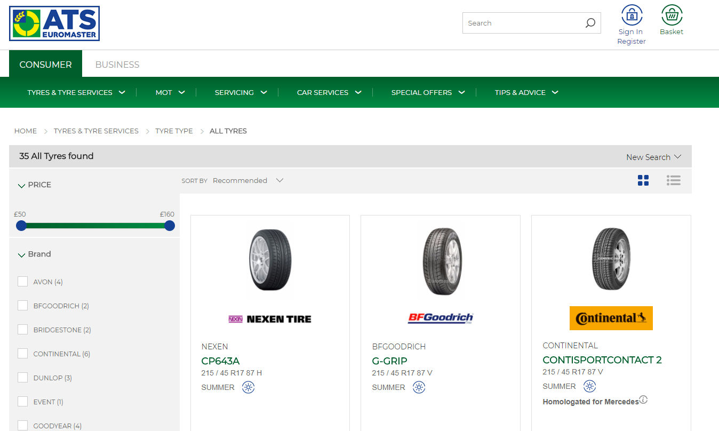Screen dimensions: 719x431
Task: Open the CP643A tyre link
Action: (x=220, y=361)
